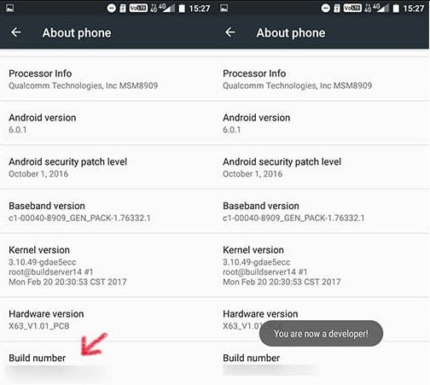430x385 pixels.
Task: Tap Android security patch level on left screen
Action: coord(107,167)
